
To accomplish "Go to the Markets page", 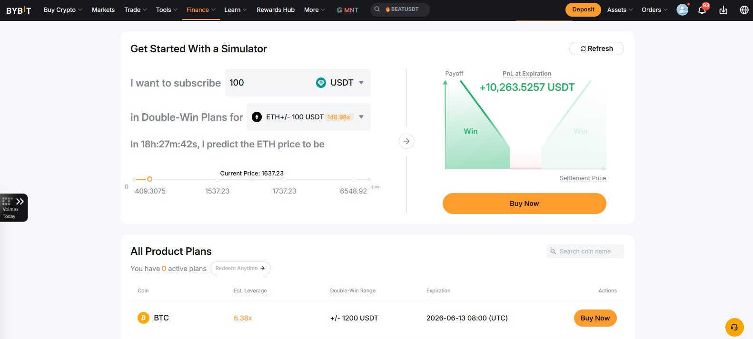I will pyautogui.click(x=103, y=10).
